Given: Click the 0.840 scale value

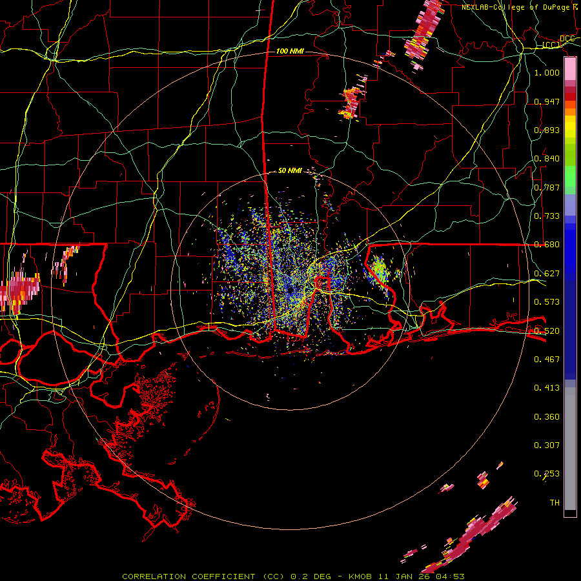Looking at the screenshot, I should pyautogui.click(x=547, y=159).
